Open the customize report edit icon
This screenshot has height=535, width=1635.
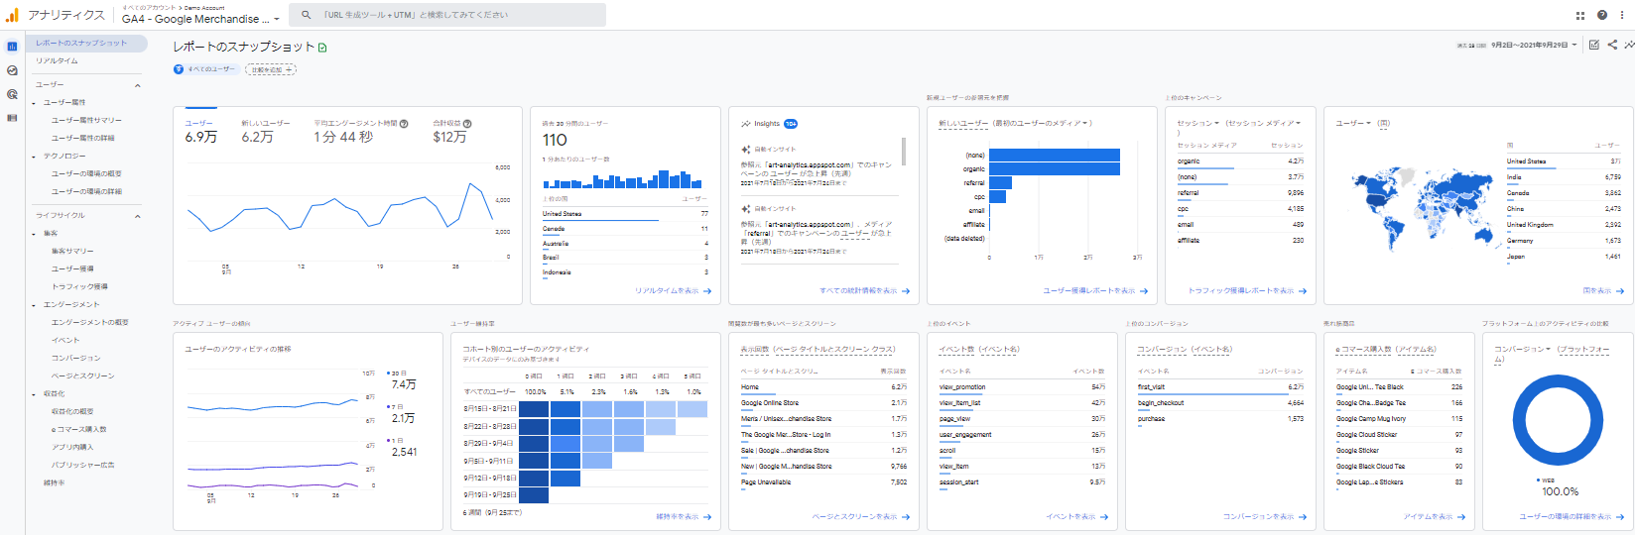point(1593,45)
